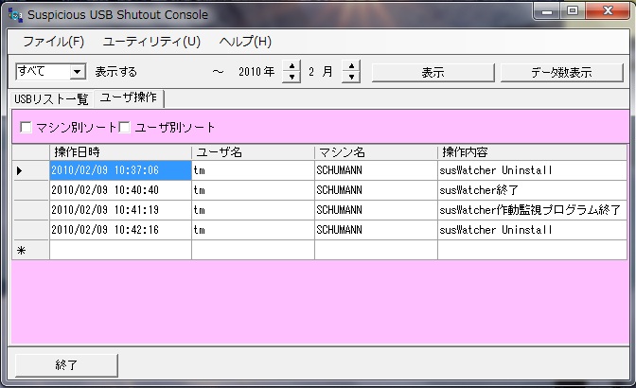Image resolution: width=636 pixels, height=388 pixels.
Task: Increase the year with the up arrow
Action: click(291, 66)
